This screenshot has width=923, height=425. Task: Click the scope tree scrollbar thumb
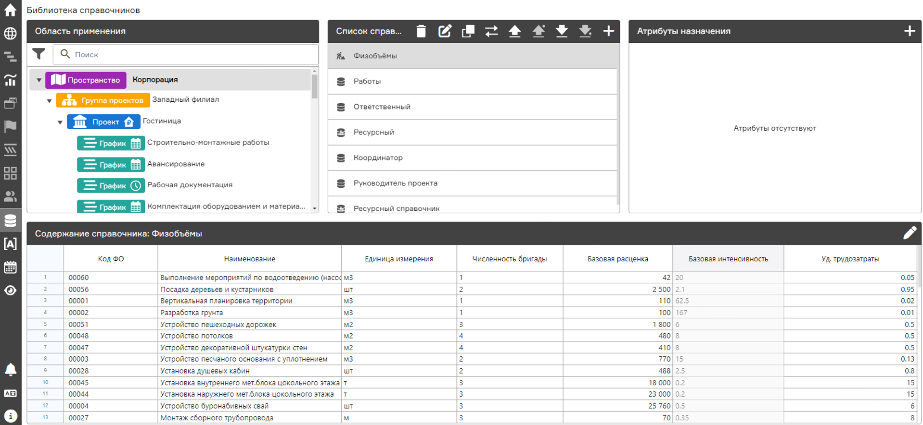(315, 87)
